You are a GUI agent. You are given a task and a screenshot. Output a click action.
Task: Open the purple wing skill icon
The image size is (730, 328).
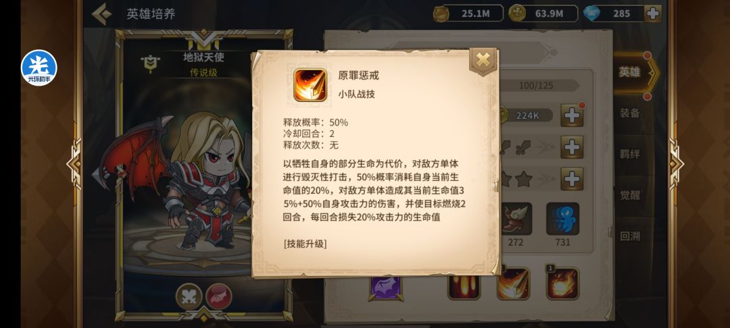pyautogui.click(x=385, y=287)
